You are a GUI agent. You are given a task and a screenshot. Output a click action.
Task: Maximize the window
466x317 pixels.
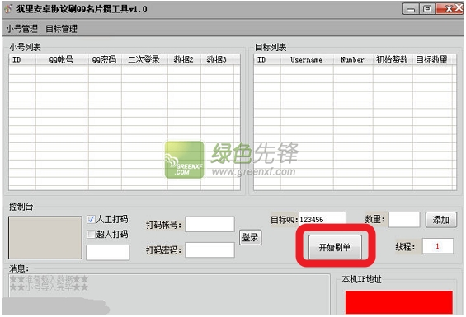coord(427,9)
